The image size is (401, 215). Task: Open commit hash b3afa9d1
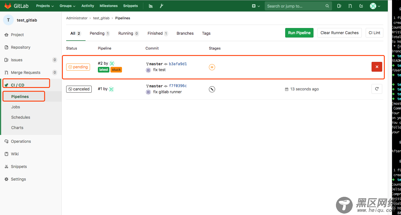pyautogui.click(x=178, y=64)
